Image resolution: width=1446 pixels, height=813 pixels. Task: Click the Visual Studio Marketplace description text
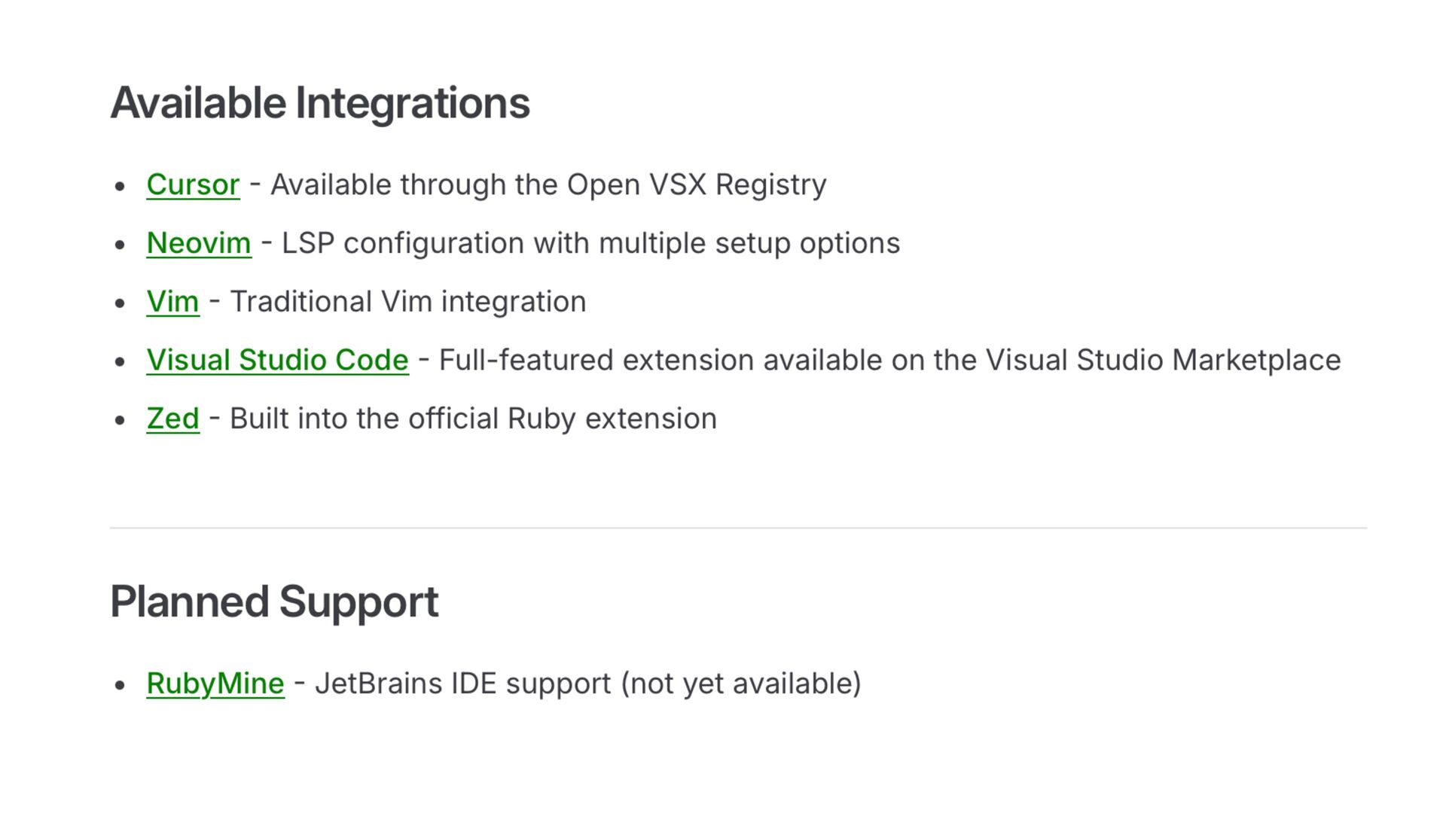[889, 360]
